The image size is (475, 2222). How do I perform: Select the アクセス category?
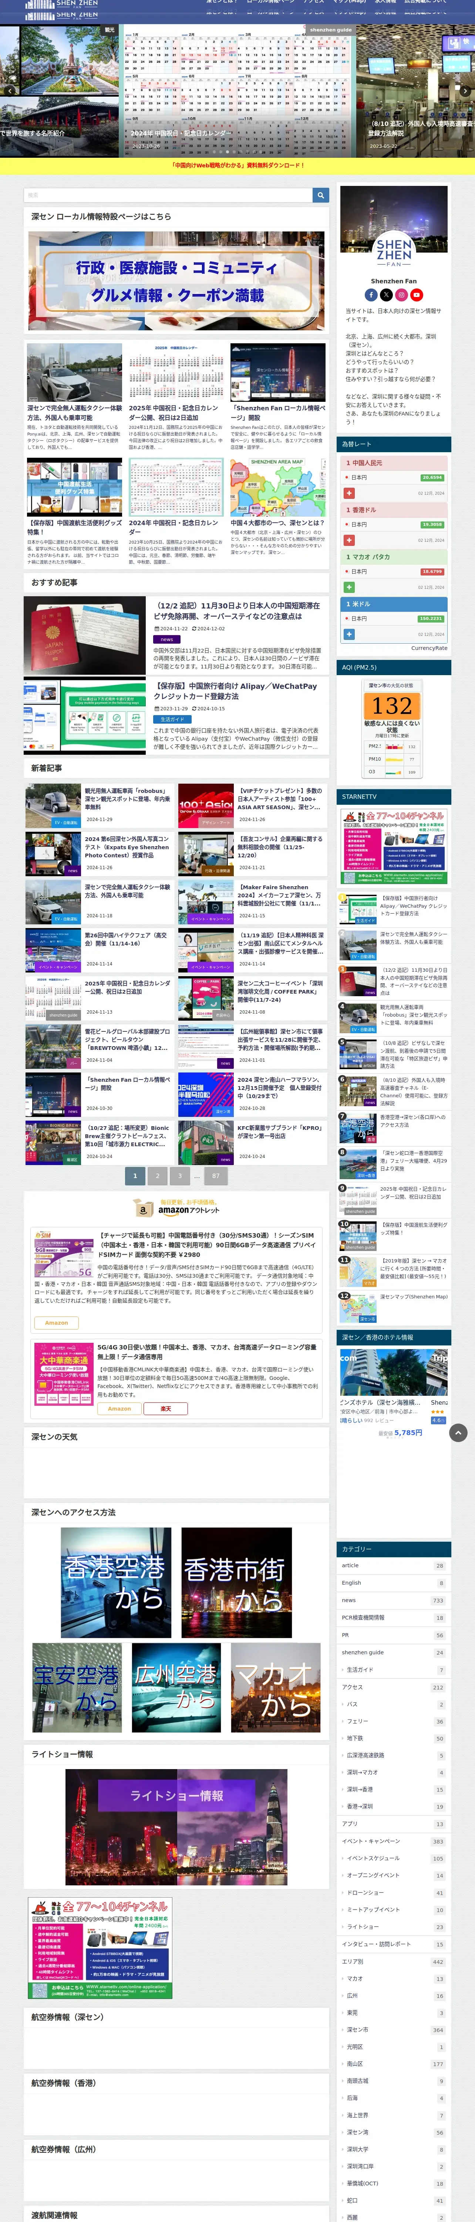click(x=393, y=1687)
